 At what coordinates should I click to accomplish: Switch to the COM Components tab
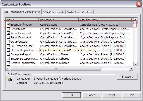tap(53, 12)
